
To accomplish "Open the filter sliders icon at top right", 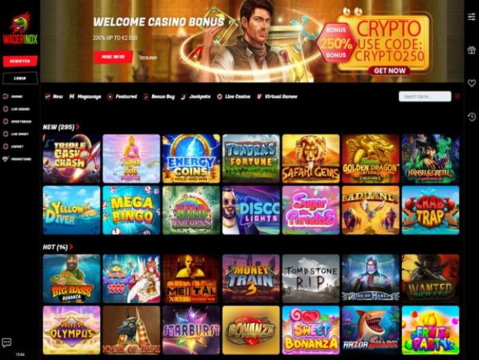I will tap(472, 16).
